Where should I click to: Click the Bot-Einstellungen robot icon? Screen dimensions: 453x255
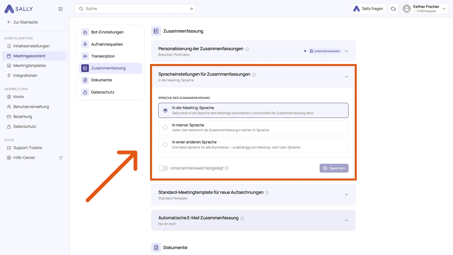[x=85, y=32]
